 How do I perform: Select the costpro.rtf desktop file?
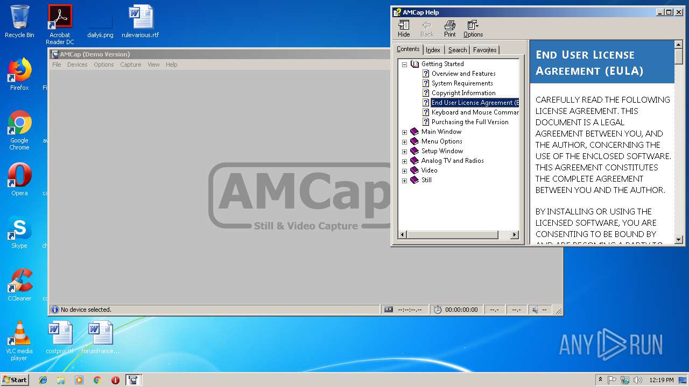(x=60, y=338)
